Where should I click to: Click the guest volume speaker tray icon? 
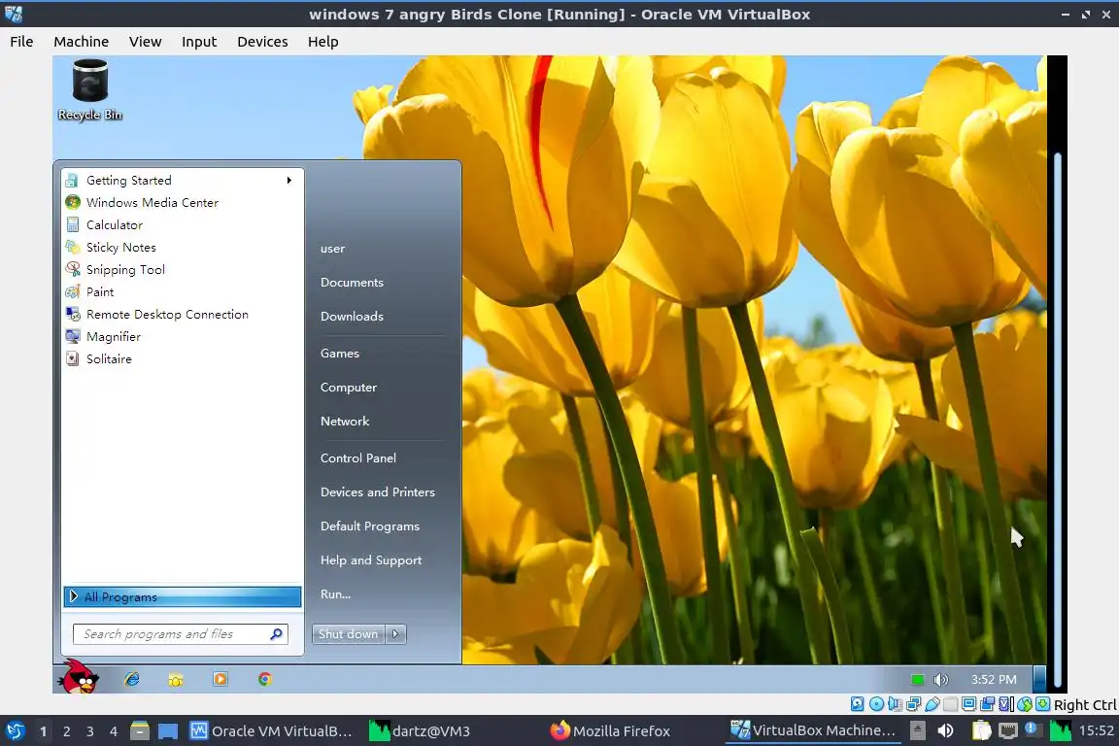point(941,680)
